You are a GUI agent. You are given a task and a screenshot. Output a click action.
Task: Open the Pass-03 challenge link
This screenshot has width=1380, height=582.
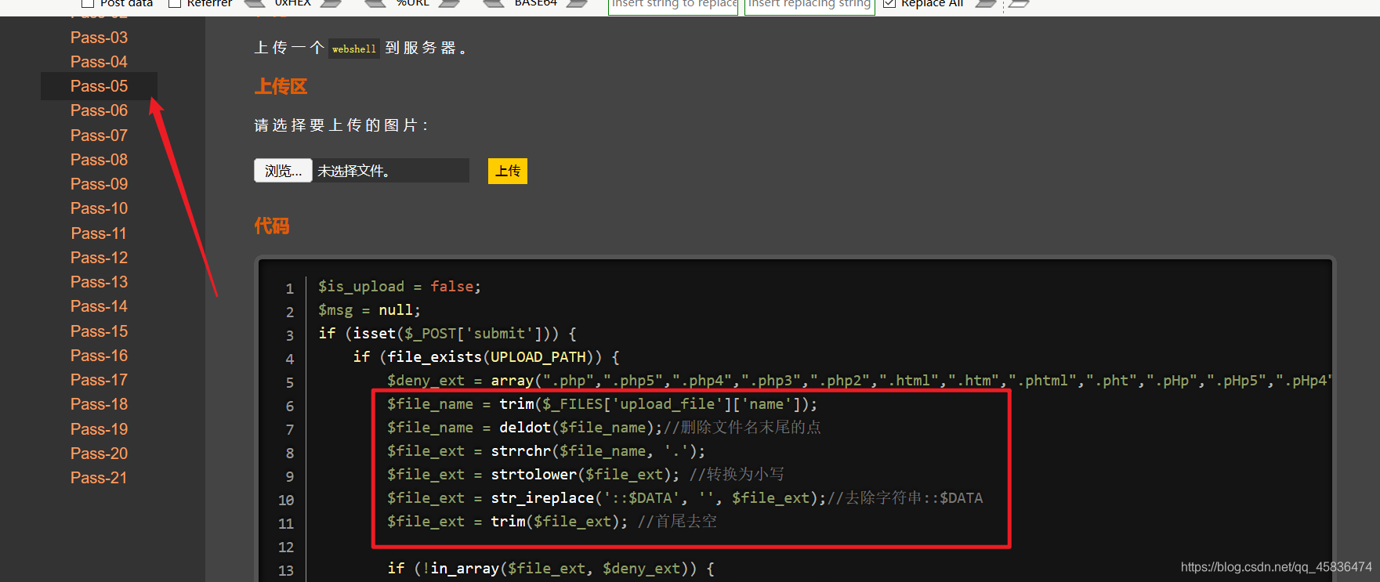(99, 38)
